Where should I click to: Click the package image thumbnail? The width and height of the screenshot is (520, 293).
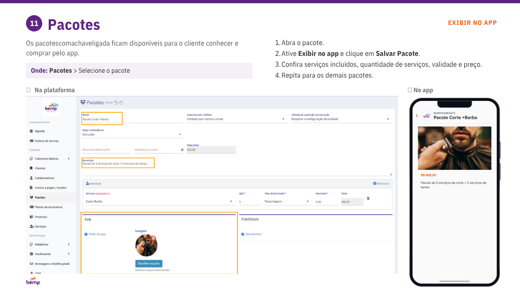tap(146, 245)
